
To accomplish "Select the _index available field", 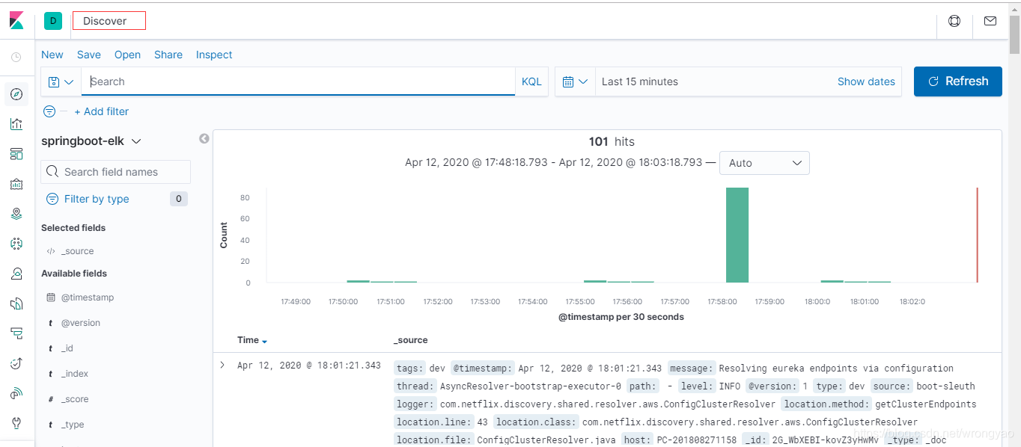I will point(75,374).
